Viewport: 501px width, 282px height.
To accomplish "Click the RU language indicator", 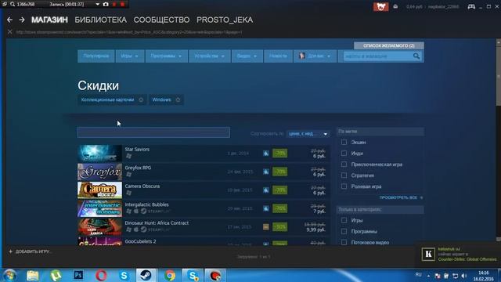I will pyautogui.click(x=418, y=275).
